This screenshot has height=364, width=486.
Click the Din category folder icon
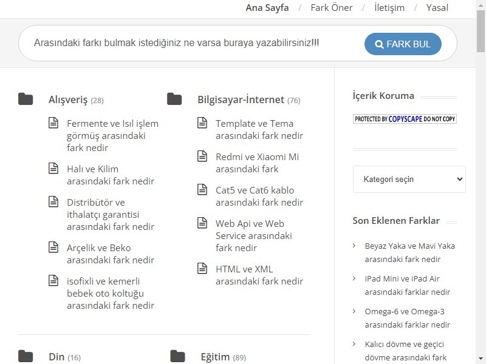tap(26, 356)
